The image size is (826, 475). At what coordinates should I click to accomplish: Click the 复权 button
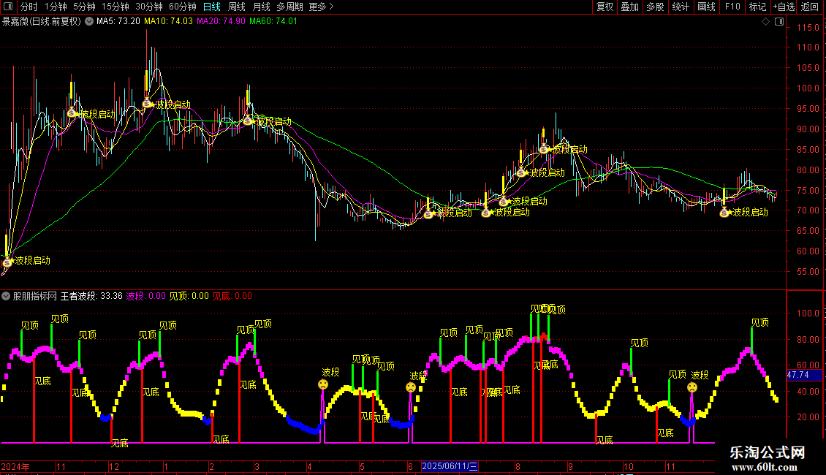pyautogui.click(x=605, y=7)
